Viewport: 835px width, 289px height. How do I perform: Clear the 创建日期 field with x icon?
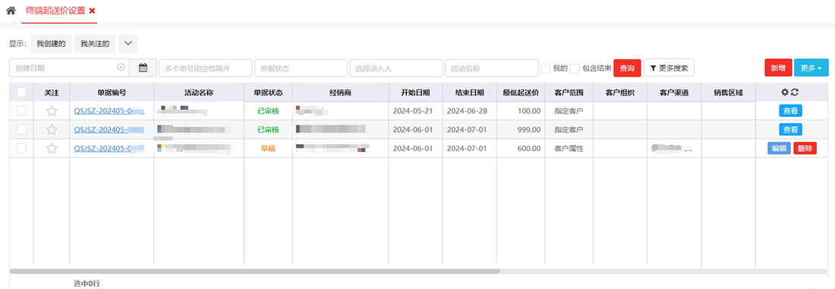coord(121,68)
